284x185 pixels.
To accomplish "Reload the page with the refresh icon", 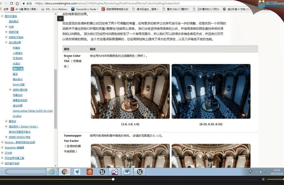I will point(12,3).
